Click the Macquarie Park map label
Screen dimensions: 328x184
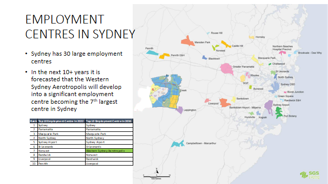pos(266,58)
